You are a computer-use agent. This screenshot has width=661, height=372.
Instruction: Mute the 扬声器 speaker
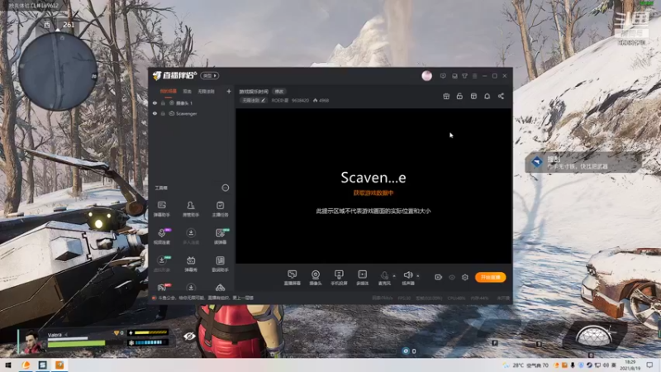(x=407, y=278)
